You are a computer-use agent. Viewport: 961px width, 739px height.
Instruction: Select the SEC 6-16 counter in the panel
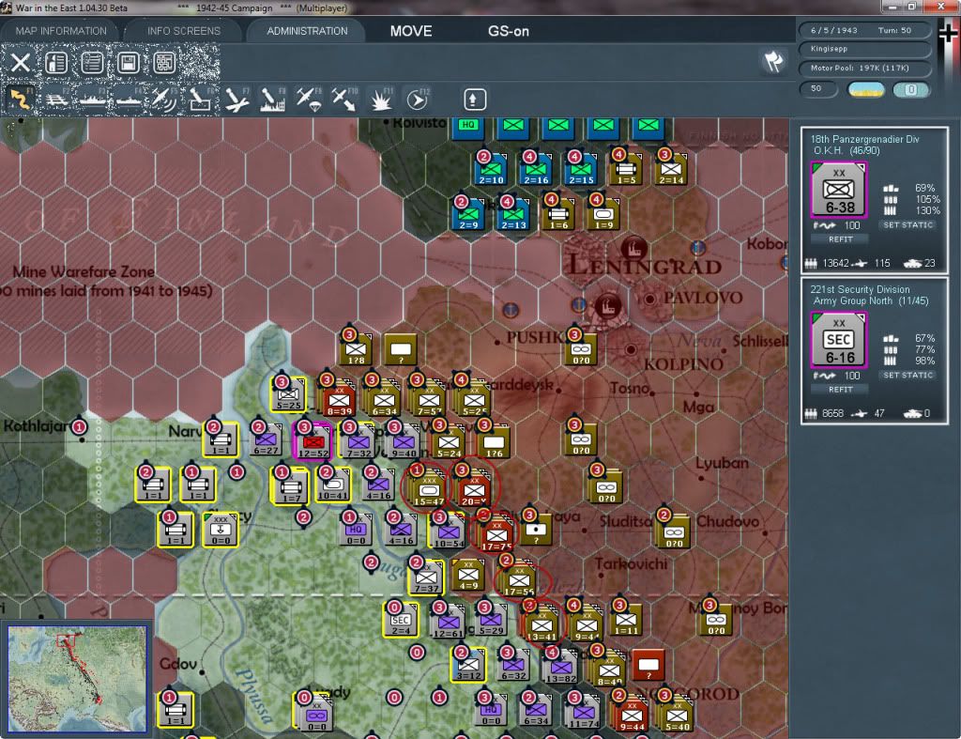838,340
